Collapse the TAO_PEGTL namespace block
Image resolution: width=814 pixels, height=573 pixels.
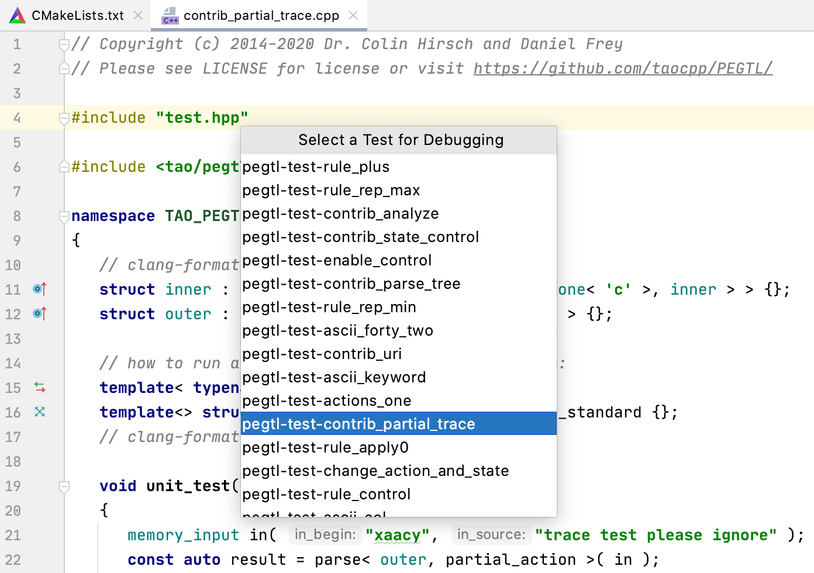(64, 215)
